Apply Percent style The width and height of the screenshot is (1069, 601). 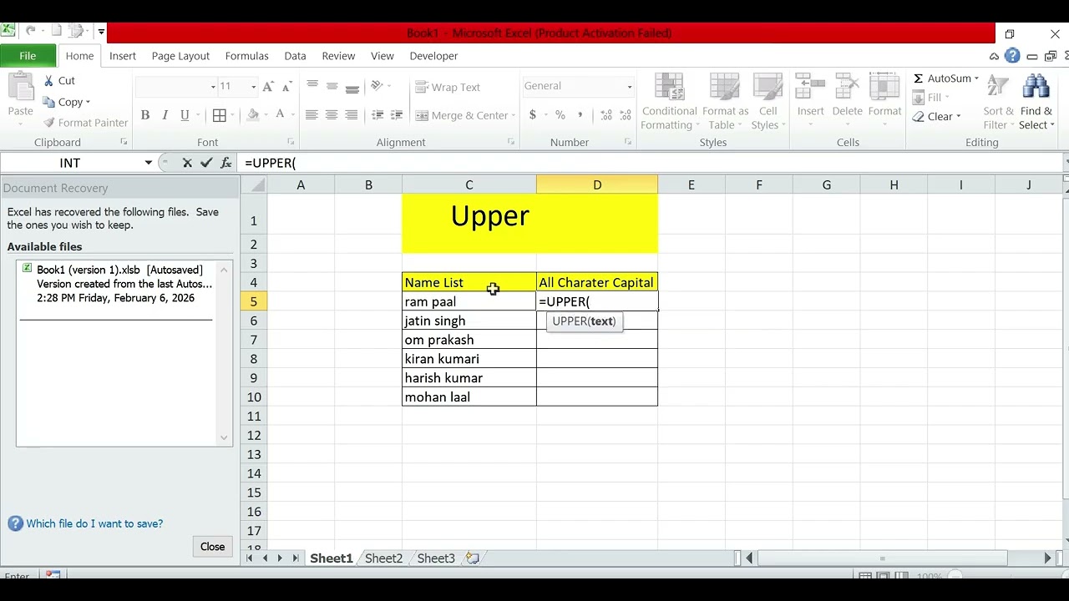click(560, 115)
